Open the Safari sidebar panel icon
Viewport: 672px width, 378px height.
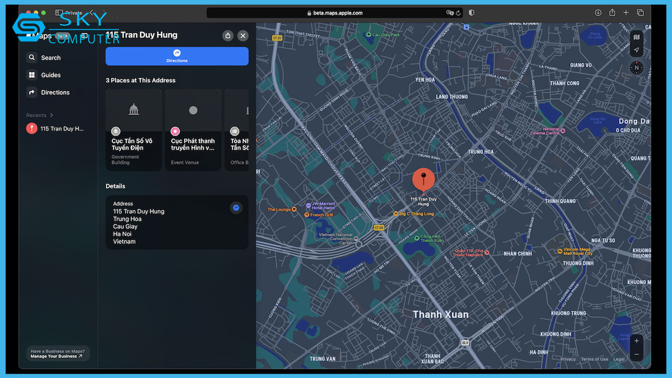point(59,13)
